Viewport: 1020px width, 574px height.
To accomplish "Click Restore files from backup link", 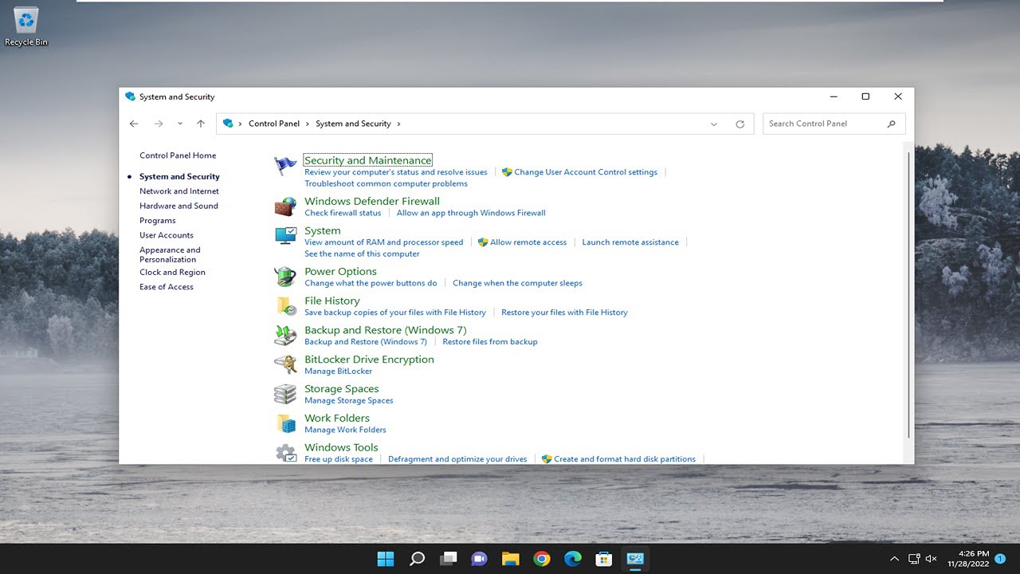I will [490, 342].
